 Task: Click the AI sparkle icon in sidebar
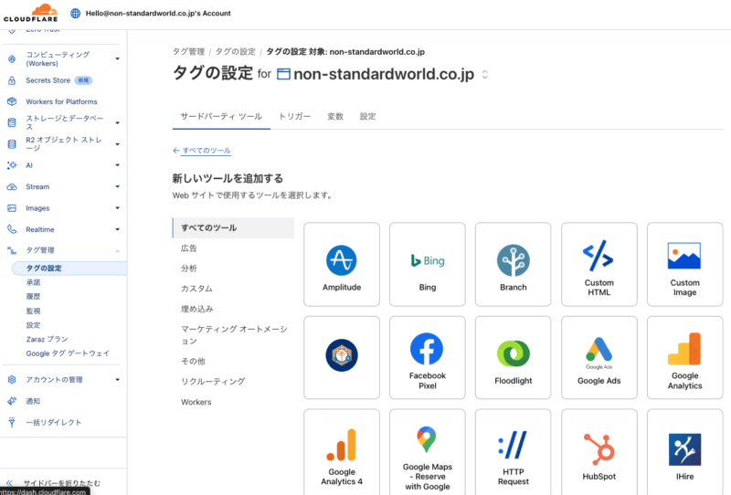pyautogui.click(x=12, y=165)
